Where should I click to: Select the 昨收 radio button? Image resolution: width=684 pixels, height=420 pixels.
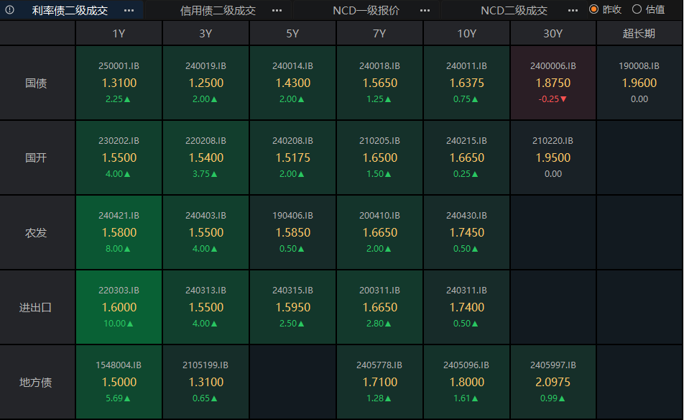pyautogui.click(x=594, y=9)
